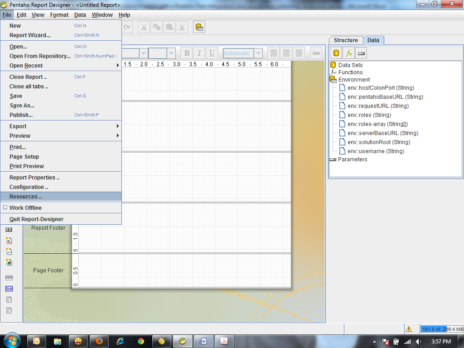The image size is (464, 348).
Task: Click the redo arrow toolbar icon
Action: (x=127, y=27)
